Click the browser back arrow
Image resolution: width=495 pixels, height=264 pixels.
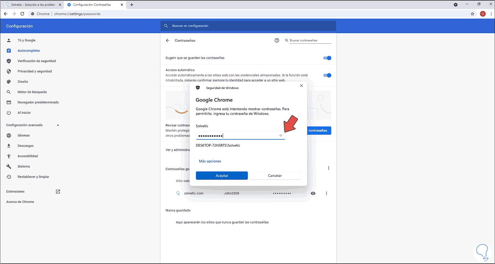tap(6, 14)
